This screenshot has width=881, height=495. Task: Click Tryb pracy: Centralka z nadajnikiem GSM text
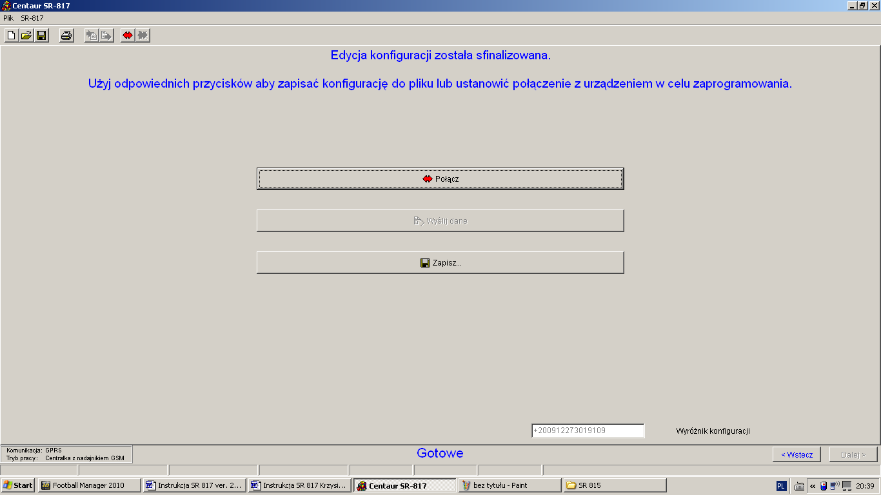(x=65, y=458)
